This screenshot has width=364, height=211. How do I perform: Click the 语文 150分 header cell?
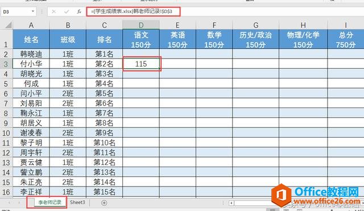[x=141, y=39]
